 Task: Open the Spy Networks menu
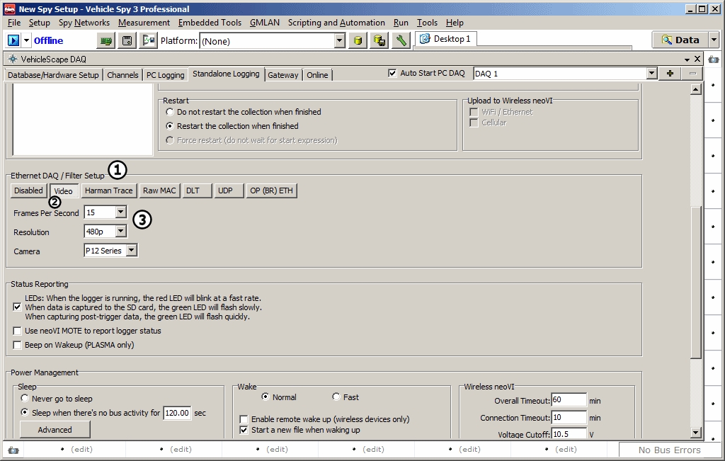tap(84, 23)
